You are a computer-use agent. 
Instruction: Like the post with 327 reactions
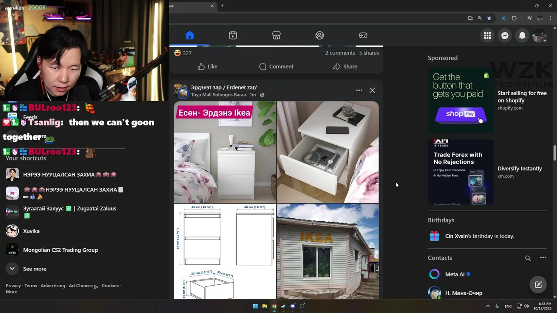click(207, 67)
